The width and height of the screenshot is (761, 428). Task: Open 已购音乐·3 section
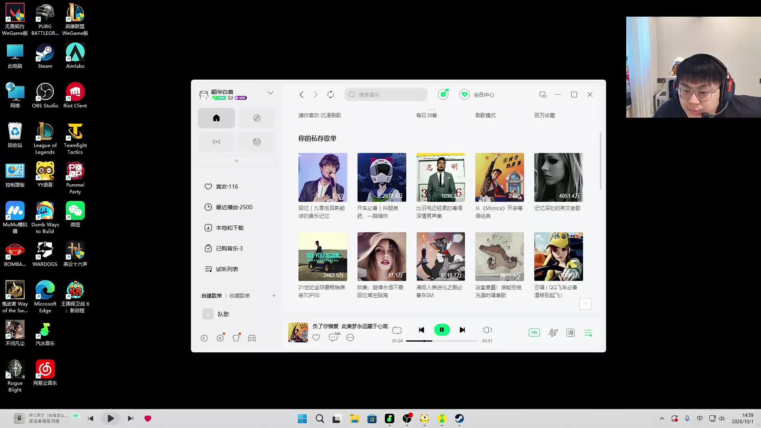click(x=237, y=248)
